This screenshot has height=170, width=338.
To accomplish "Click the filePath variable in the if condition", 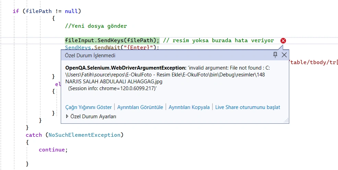I will pos(38,11).
